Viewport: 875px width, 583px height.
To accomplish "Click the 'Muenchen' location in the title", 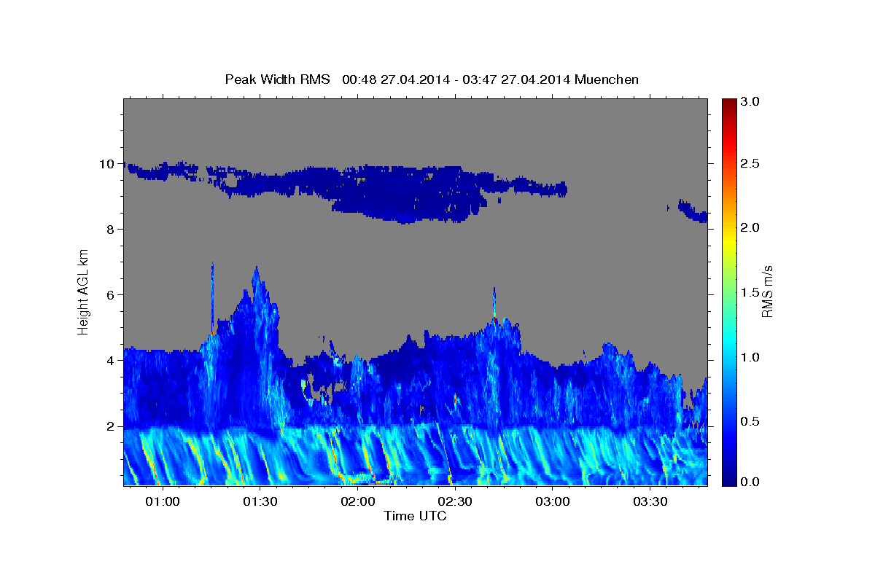I will pos(607,79).
